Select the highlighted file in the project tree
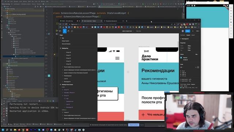The image size is (234, 132). [23, 56]
